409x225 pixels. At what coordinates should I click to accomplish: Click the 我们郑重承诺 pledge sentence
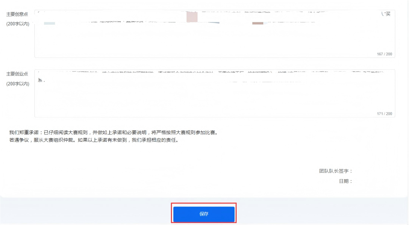(x=114, y=133)
